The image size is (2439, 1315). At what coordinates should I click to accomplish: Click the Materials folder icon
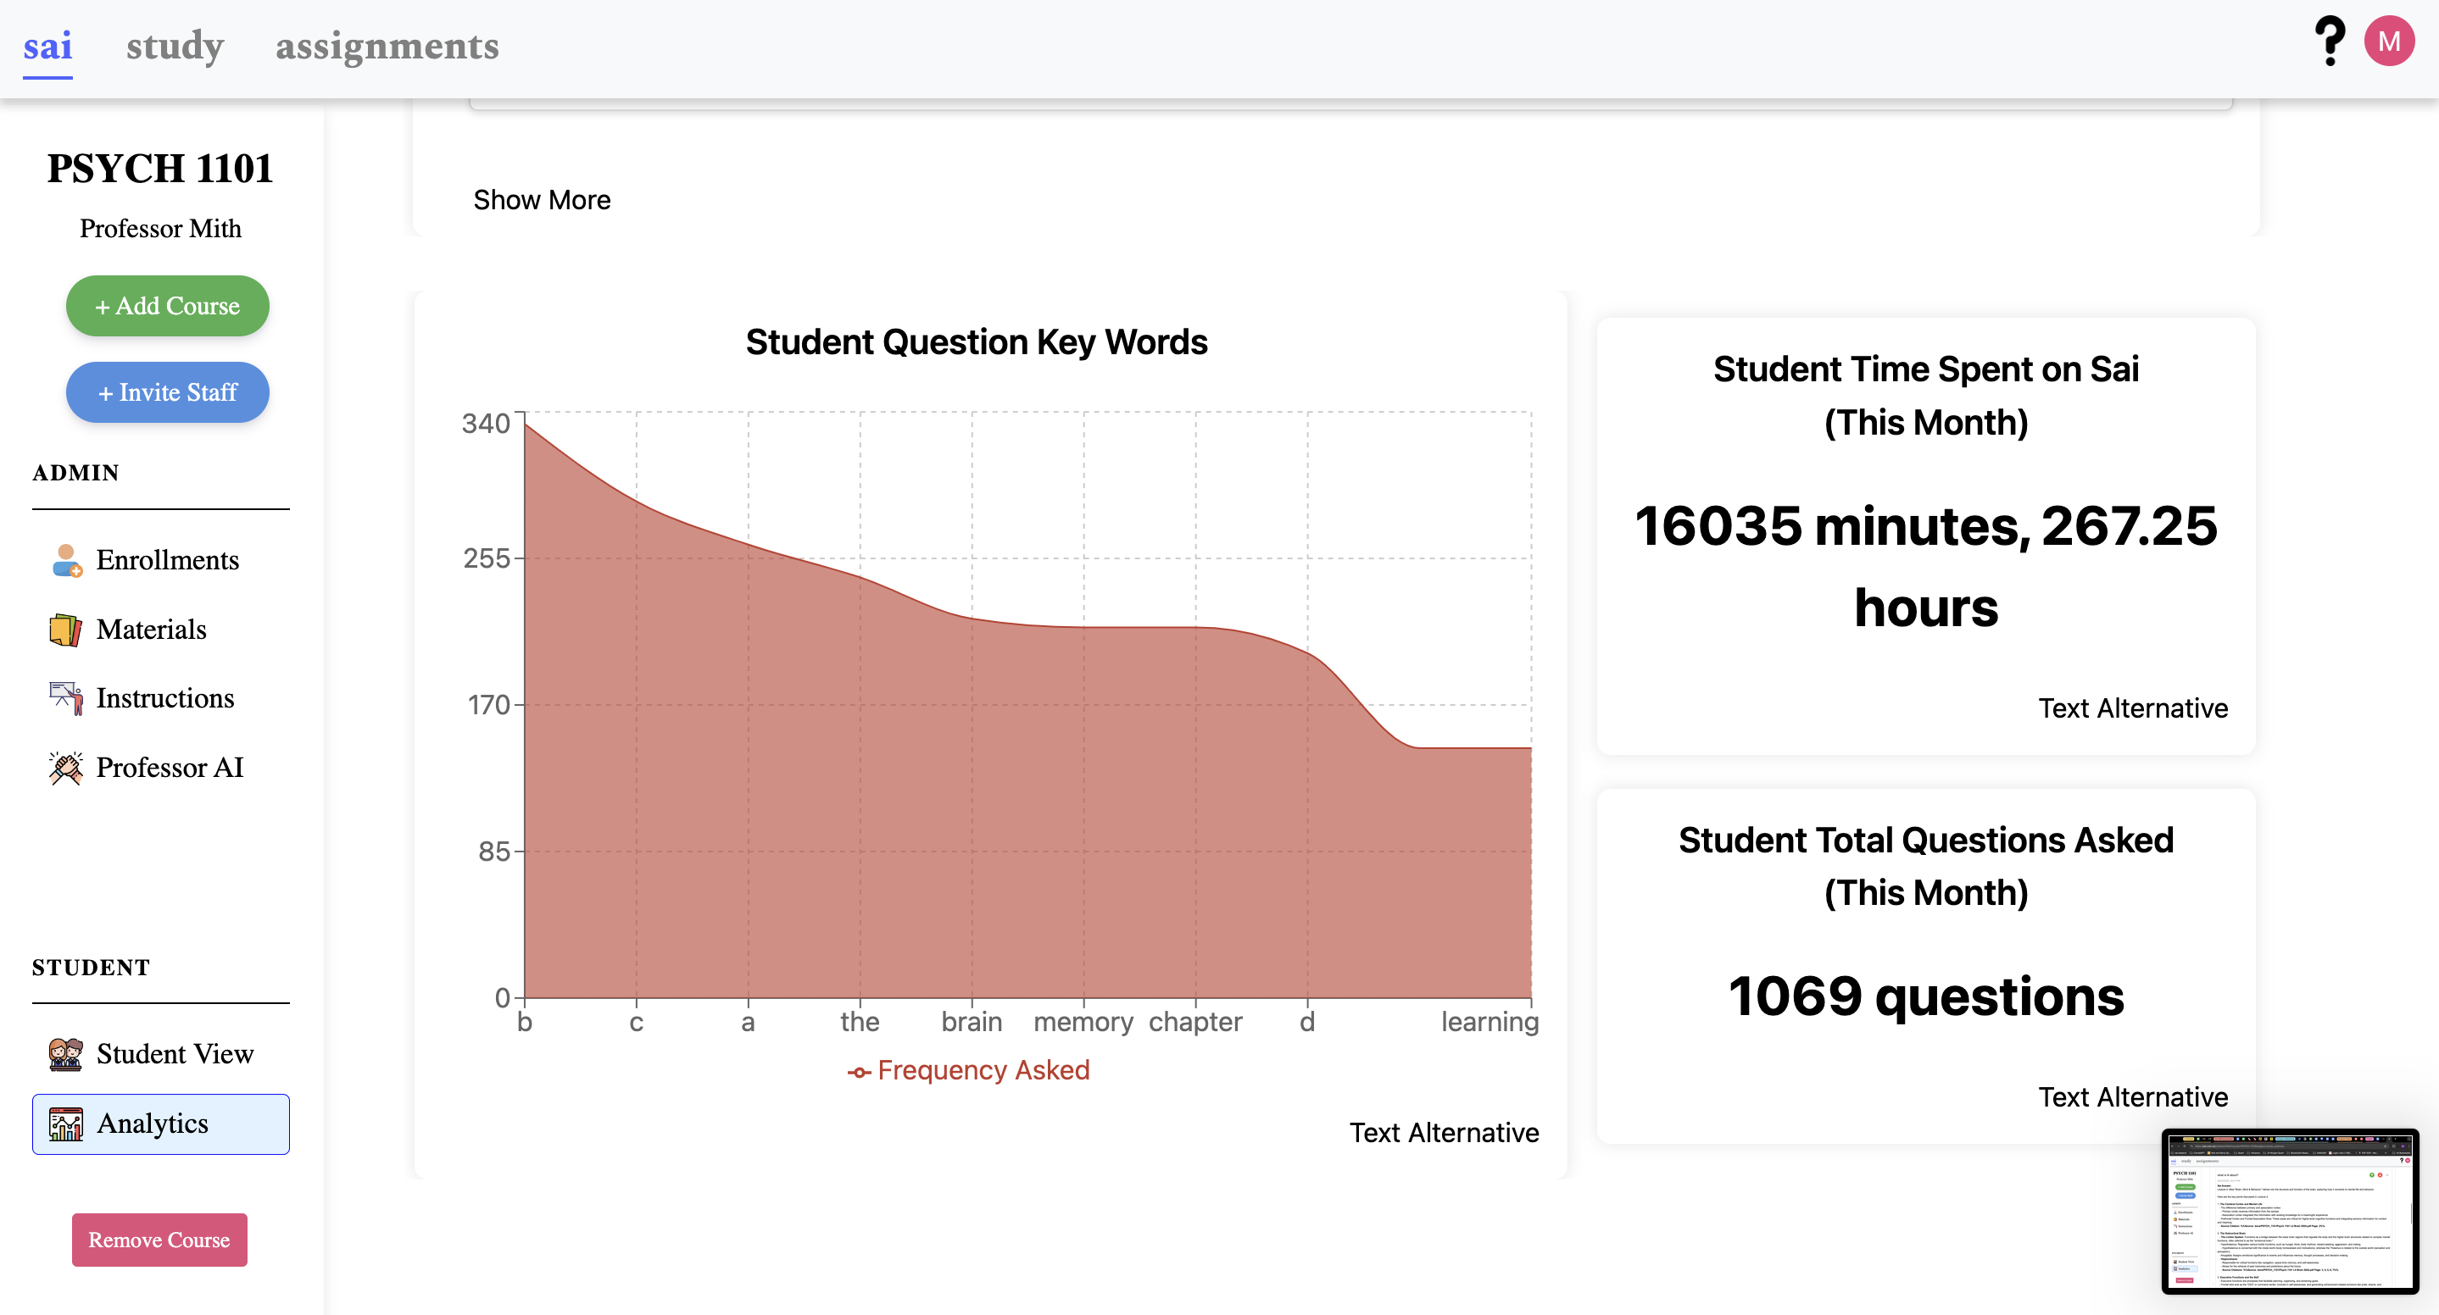point(65,630)
